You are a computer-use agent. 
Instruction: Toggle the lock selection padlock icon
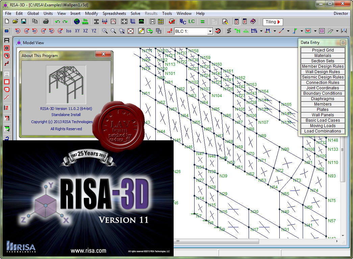pyautogui.click(x=7, y=139)
